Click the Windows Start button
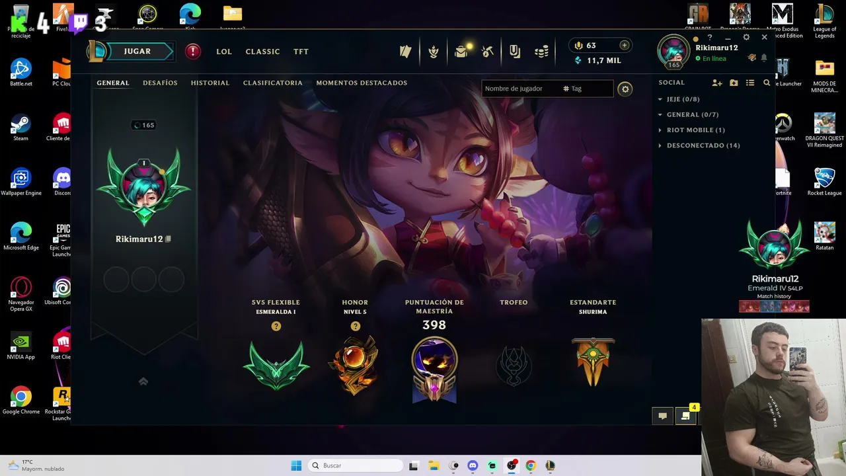 pos(296,465)
